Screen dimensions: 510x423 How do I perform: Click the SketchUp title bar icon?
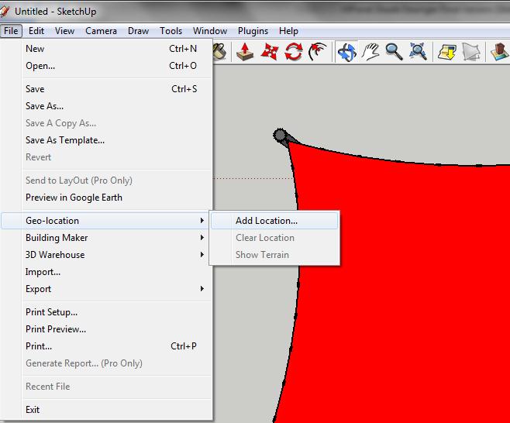point(5,11)
